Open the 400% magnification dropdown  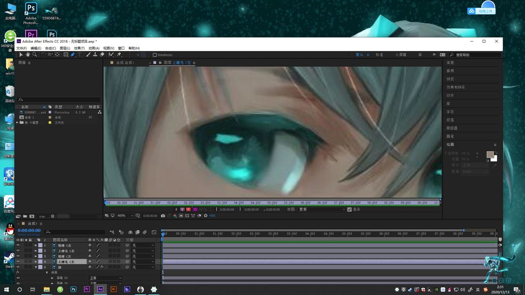[125, 216]
